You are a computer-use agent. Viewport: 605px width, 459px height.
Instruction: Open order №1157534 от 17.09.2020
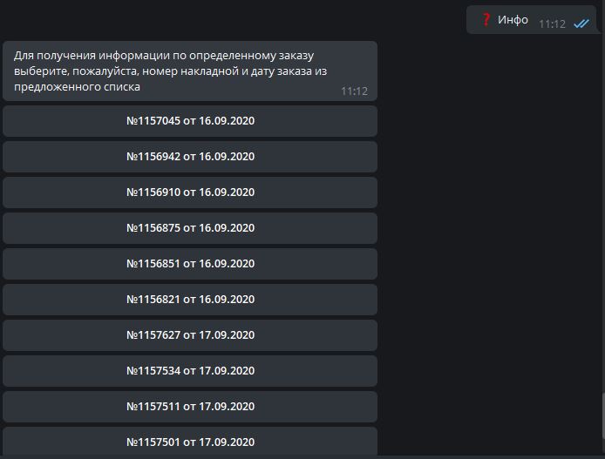[190, 371]
